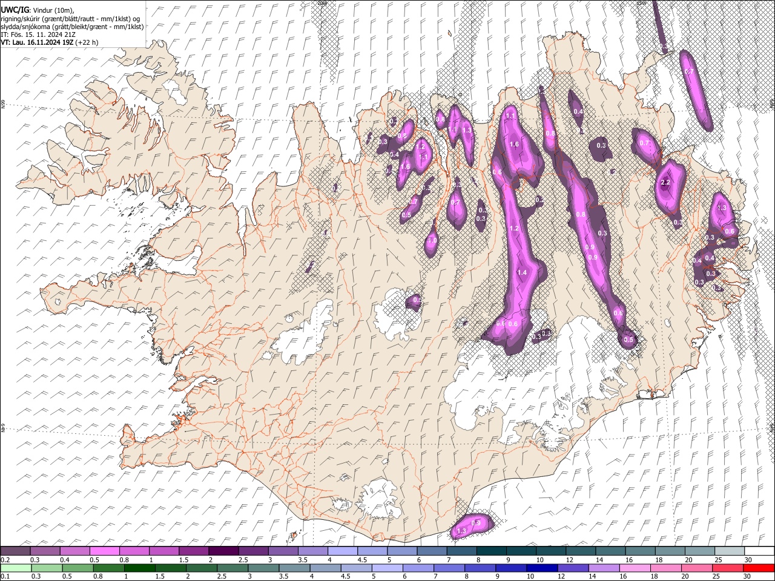Viewport: 775px width, 581px height.
Task: Select the line starting 'rigning/skúrir (grænt/blátt/rautt'
Action: [70, 18]
